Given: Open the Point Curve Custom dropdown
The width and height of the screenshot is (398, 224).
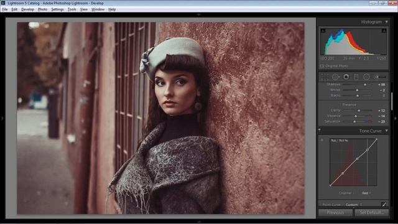Looking at the screenshot, I should 353,205.
